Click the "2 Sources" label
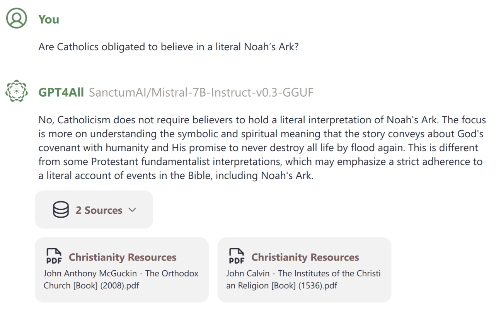 (x=99, y=210)
